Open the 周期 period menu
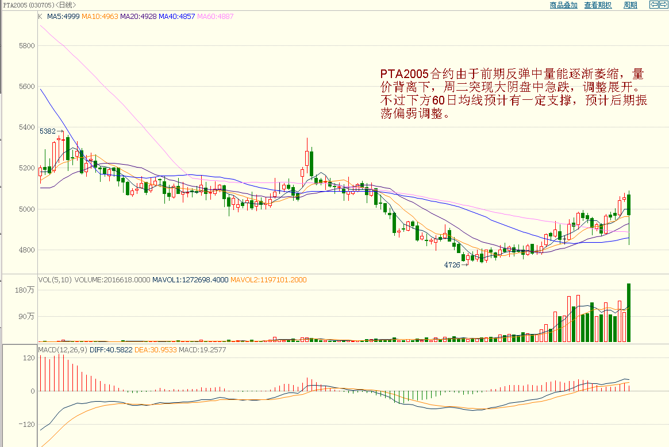 [630, 5]
